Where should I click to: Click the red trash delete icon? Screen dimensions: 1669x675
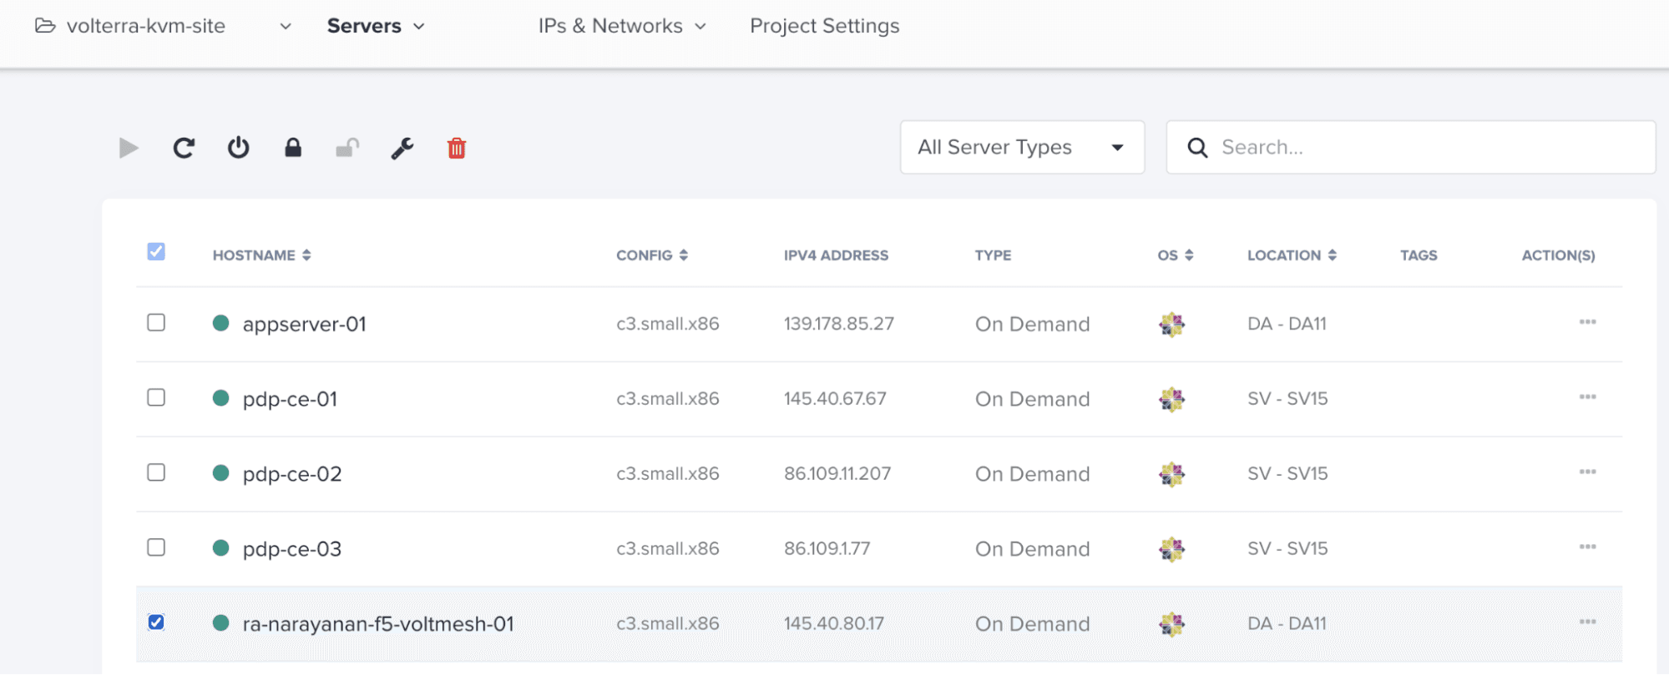point(457,149)
